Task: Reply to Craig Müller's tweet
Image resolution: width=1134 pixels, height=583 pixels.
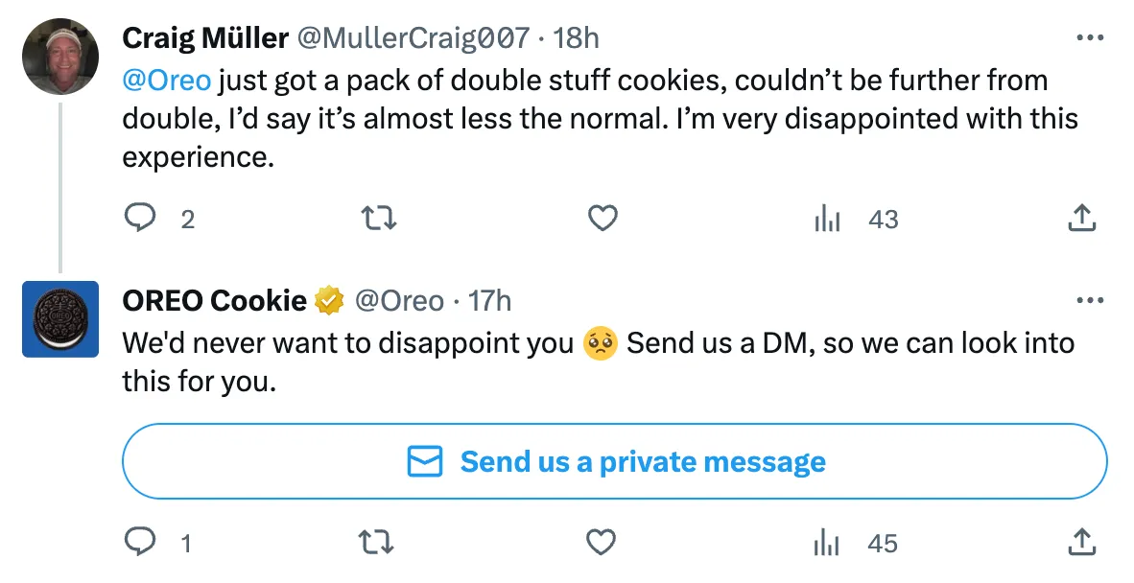Action: pyautogui.click(x=140, y=220)
